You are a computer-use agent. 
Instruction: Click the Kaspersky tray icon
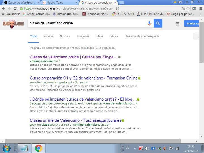(141, 148)
